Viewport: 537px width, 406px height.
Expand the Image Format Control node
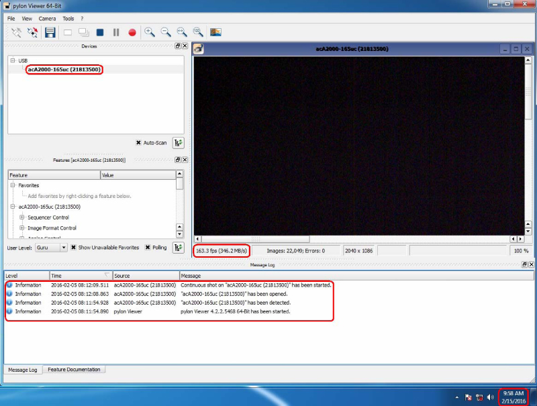(22, 228)
